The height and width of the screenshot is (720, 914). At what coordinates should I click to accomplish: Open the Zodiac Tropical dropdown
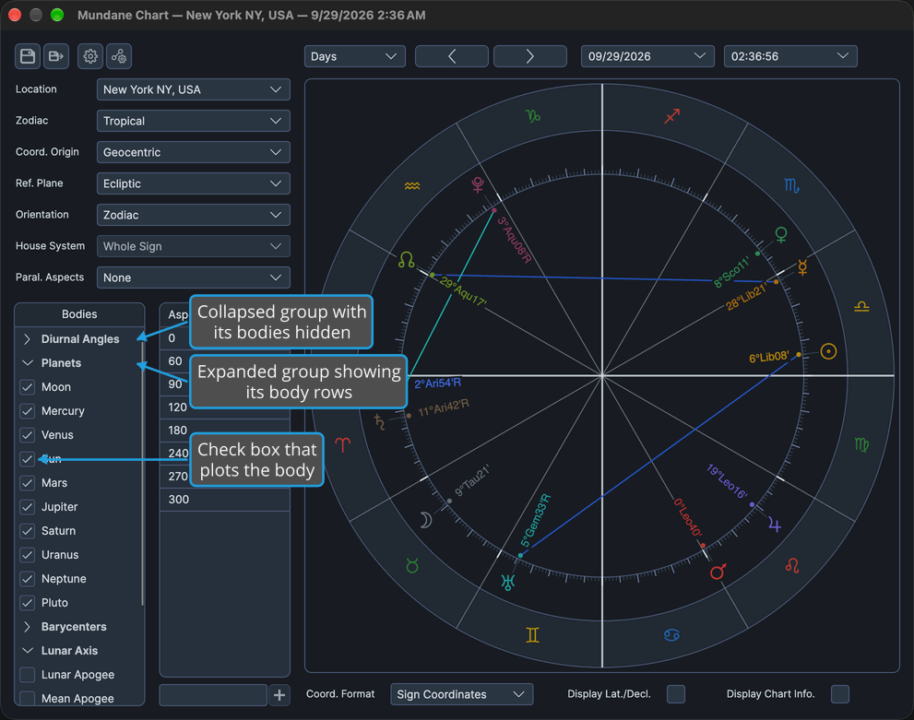click(194, 121)
